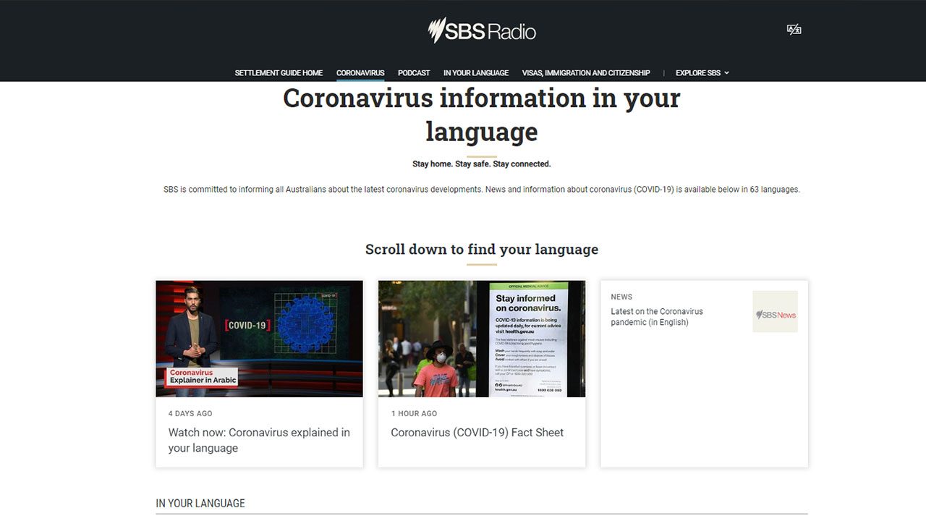Click the Stay informed poster thumbnail
926x521 pixels.
(x=482, y=339)
